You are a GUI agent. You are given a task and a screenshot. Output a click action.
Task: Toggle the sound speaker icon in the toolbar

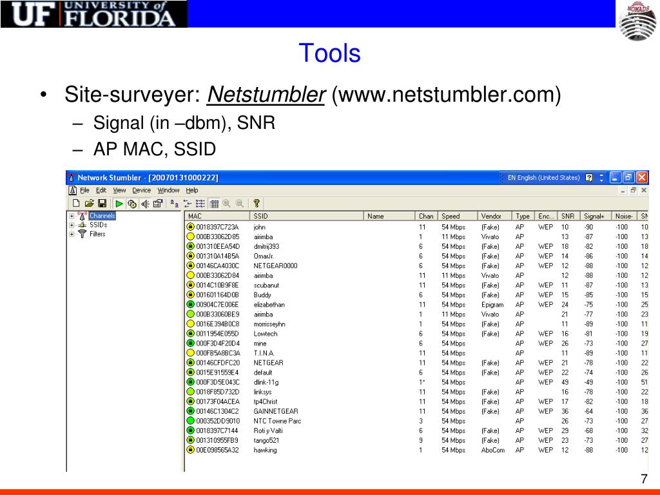click(145, 204)
